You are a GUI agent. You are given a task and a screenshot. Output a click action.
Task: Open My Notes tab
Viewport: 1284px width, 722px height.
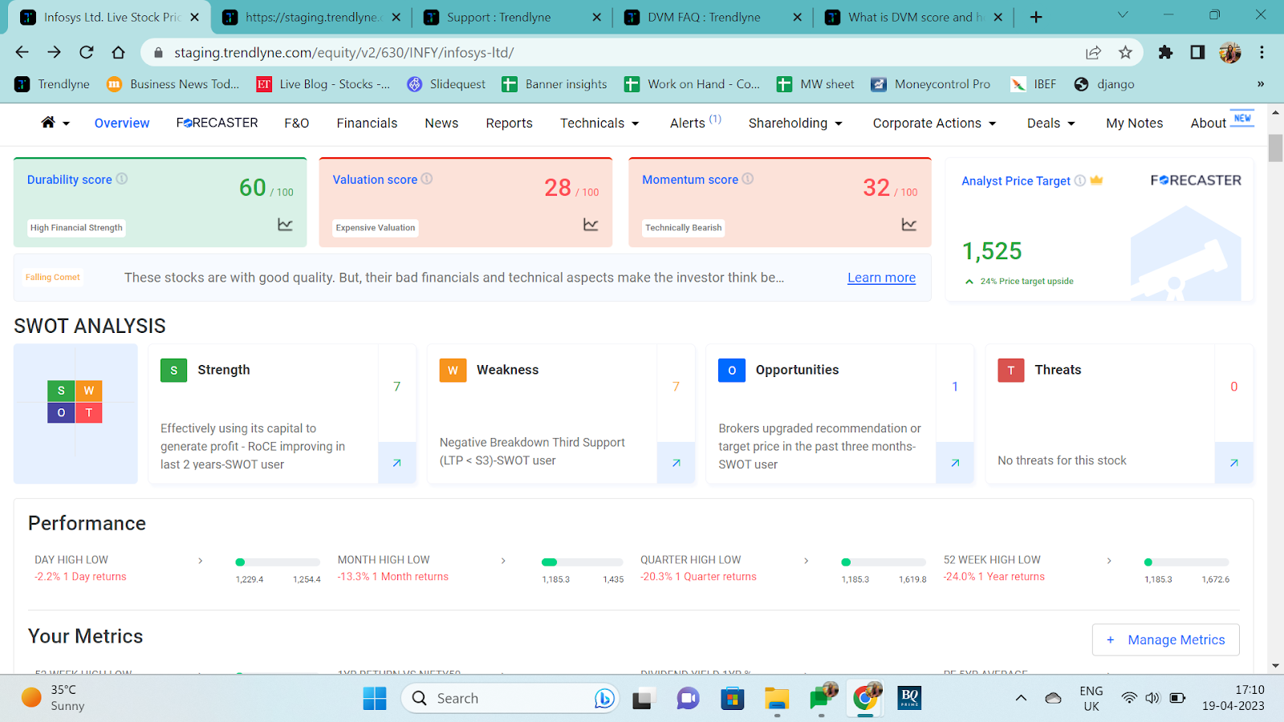1134,123
